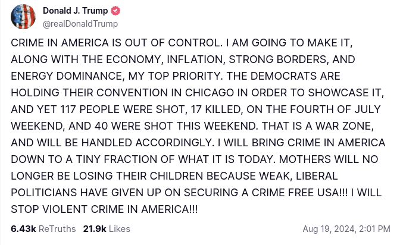This screenshot has height=245, width=400.
Task: Click the line starting 'CRIME IN AMERICA IS OUT'
Action: pos(182,43)
